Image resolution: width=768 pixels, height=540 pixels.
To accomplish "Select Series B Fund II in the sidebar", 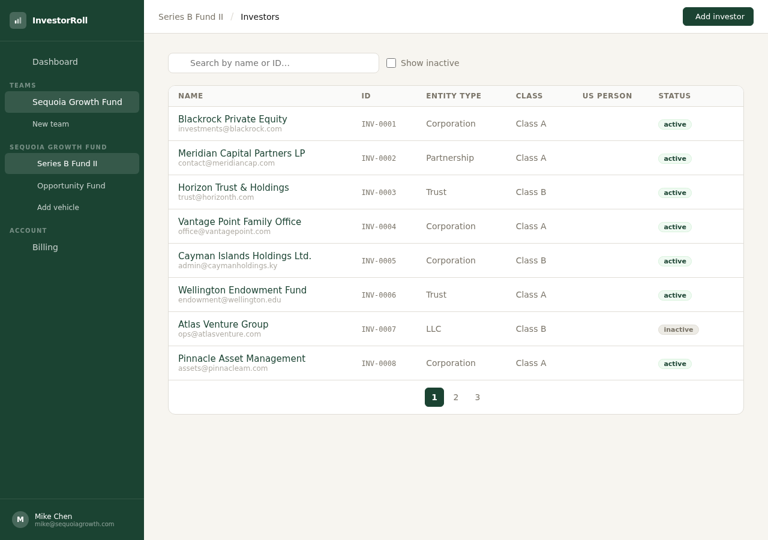I will [x=67, y=163].
